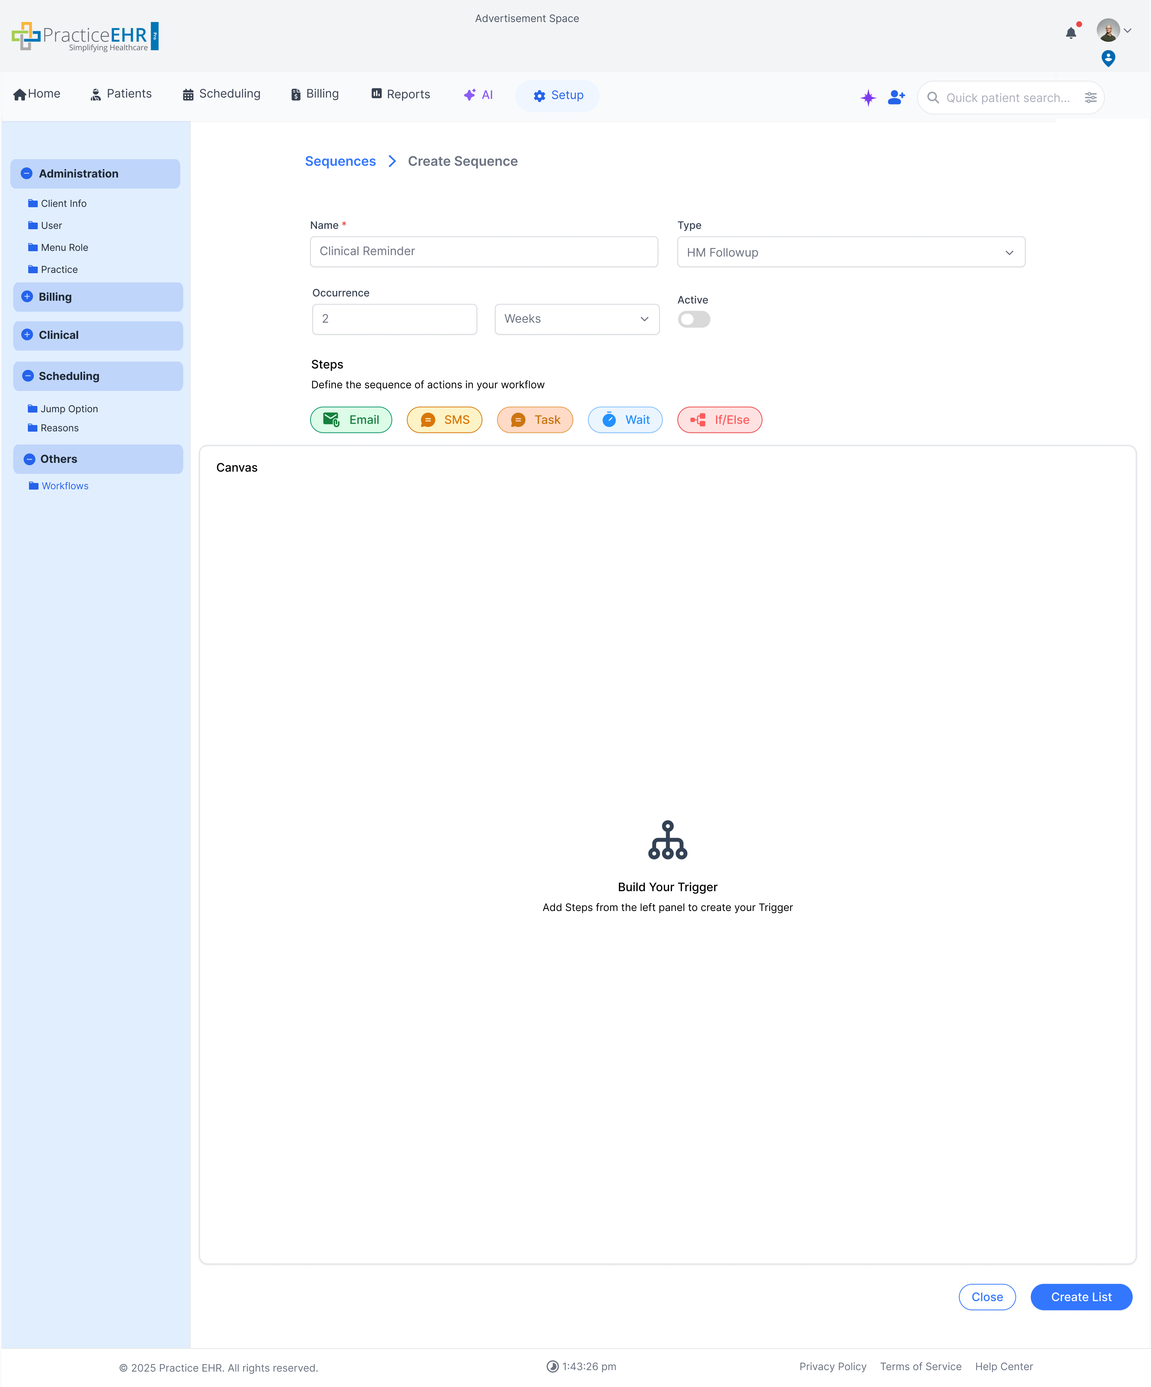Open search filter sliders icon
The image size is (1151, 1387).
coord(1090,98)
